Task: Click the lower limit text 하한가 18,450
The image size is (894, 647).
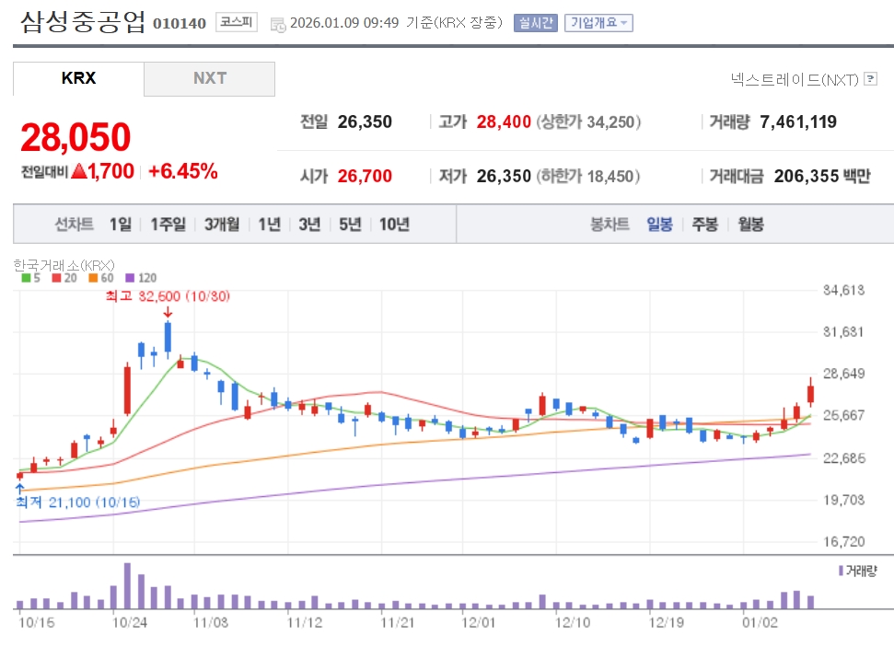Action: click(x=587, y=176)
